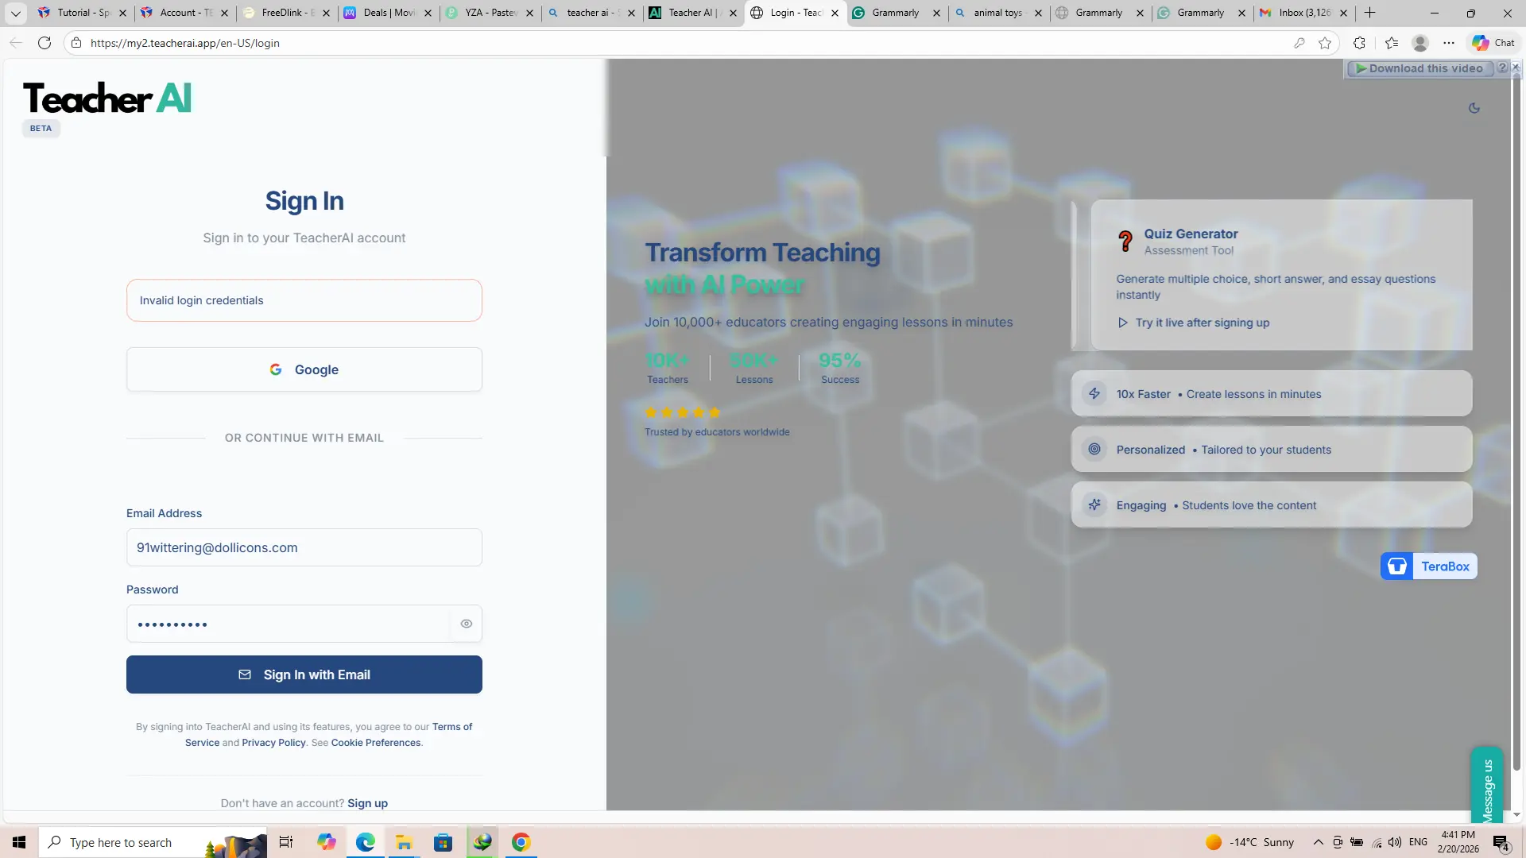Switch to Inbox Gmail tab
The image size is (1526, 858).
(1304, 13)
